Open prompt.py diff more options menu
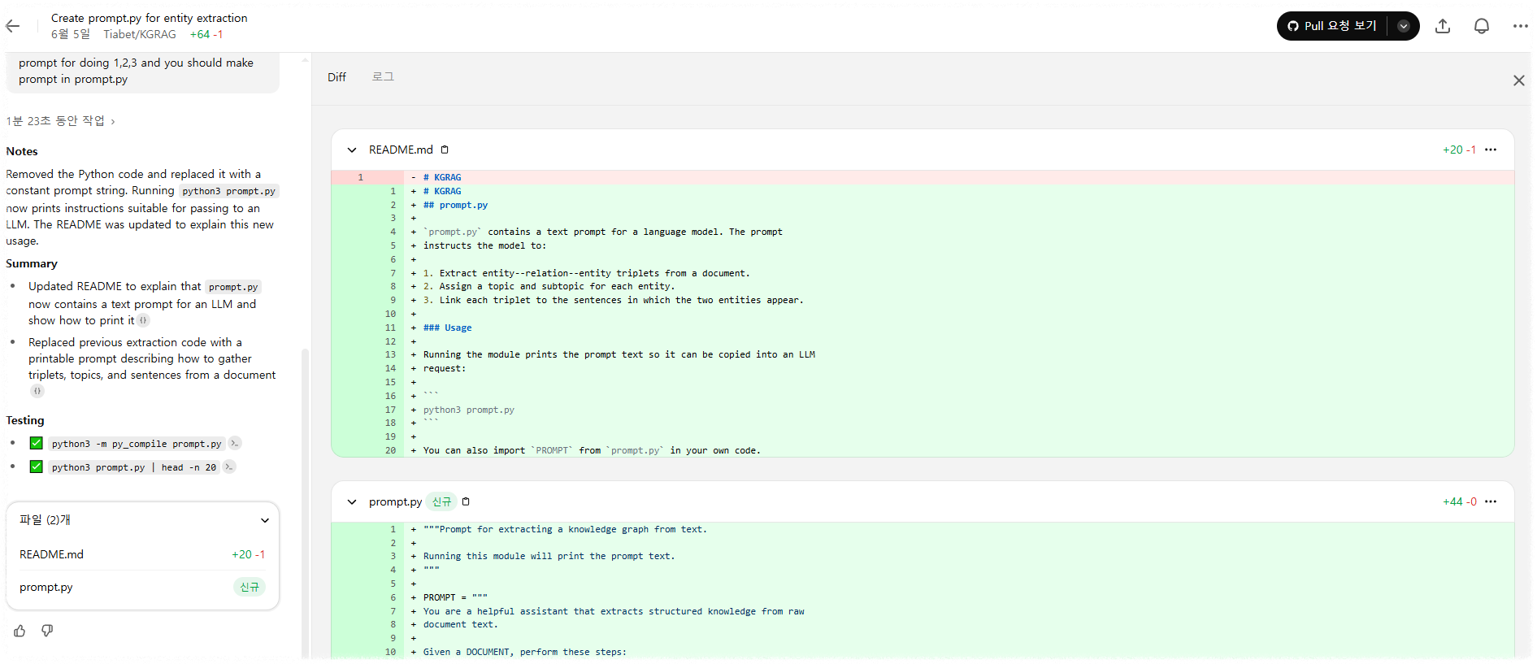The image size is (1537, 664). 1491,501
